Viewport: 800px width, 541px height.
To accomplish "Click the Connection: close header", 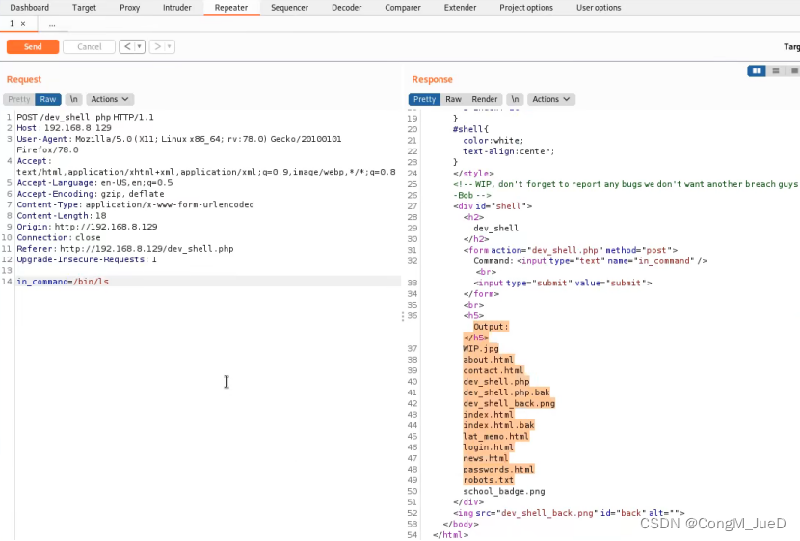I will coord(59,238).
